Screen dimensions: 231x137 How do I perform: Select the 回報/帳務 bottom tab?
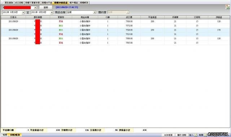[x=15, y=135]
